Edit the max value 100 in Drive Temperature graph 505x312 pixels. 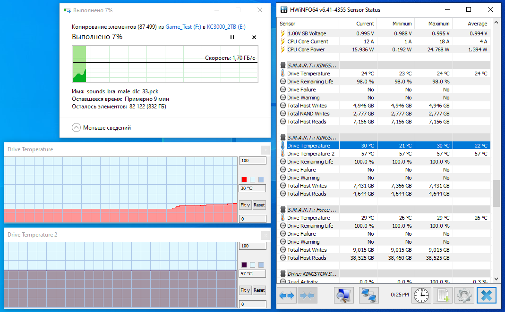[x=252, y=161]
